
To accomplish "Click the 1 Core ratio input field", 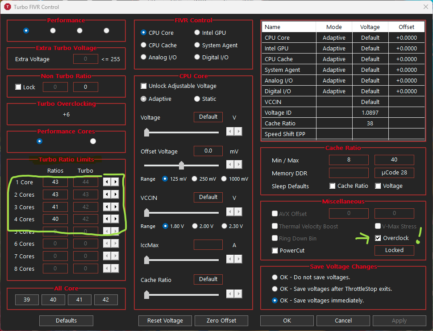I will 55,182.
